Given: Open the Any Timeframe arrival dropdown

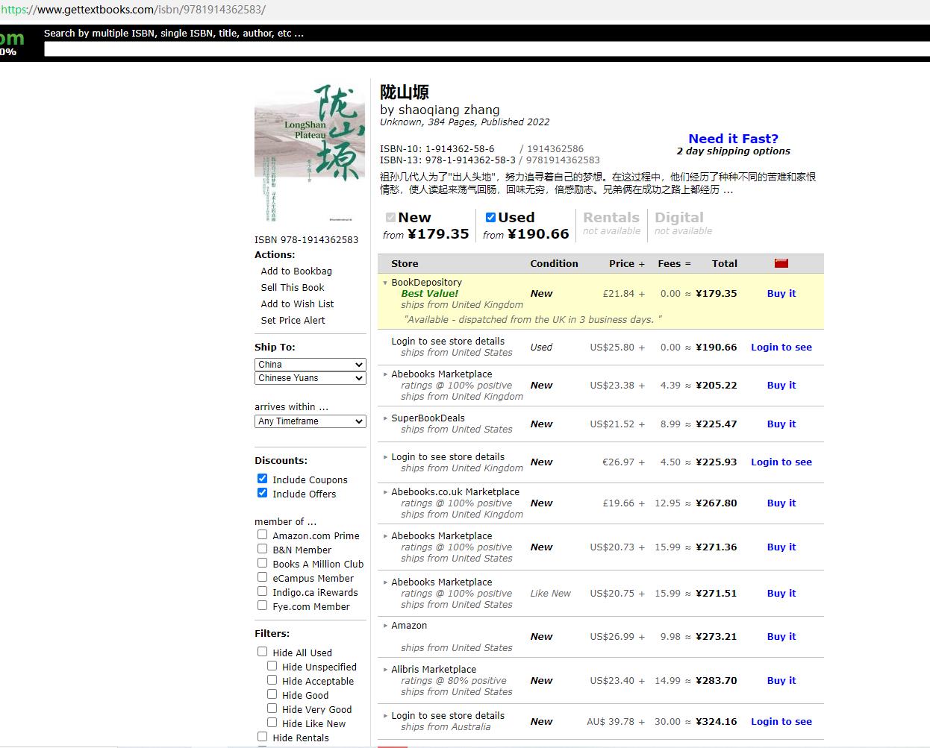Looking at the screenshot, I should pos(310,421).
